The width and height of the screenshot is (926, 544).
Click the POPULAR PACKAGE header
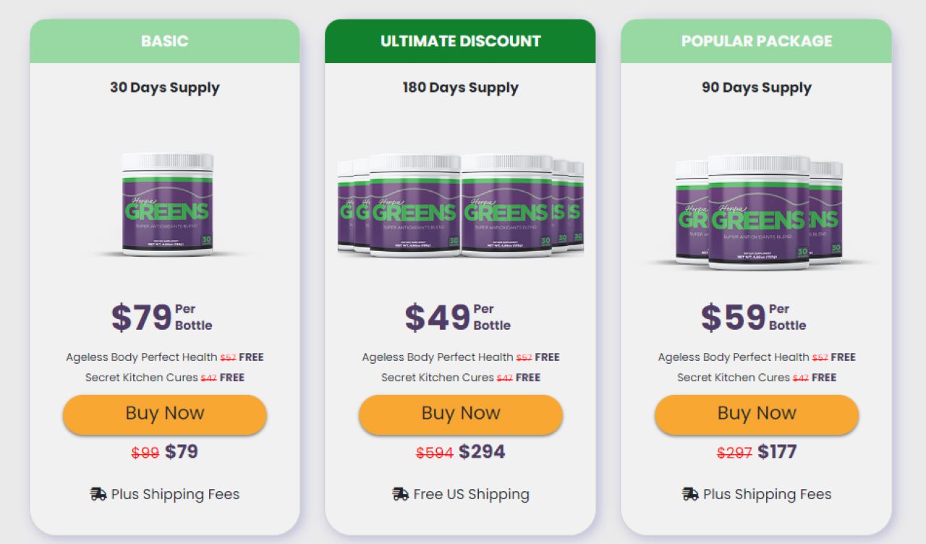pos(757,41)
